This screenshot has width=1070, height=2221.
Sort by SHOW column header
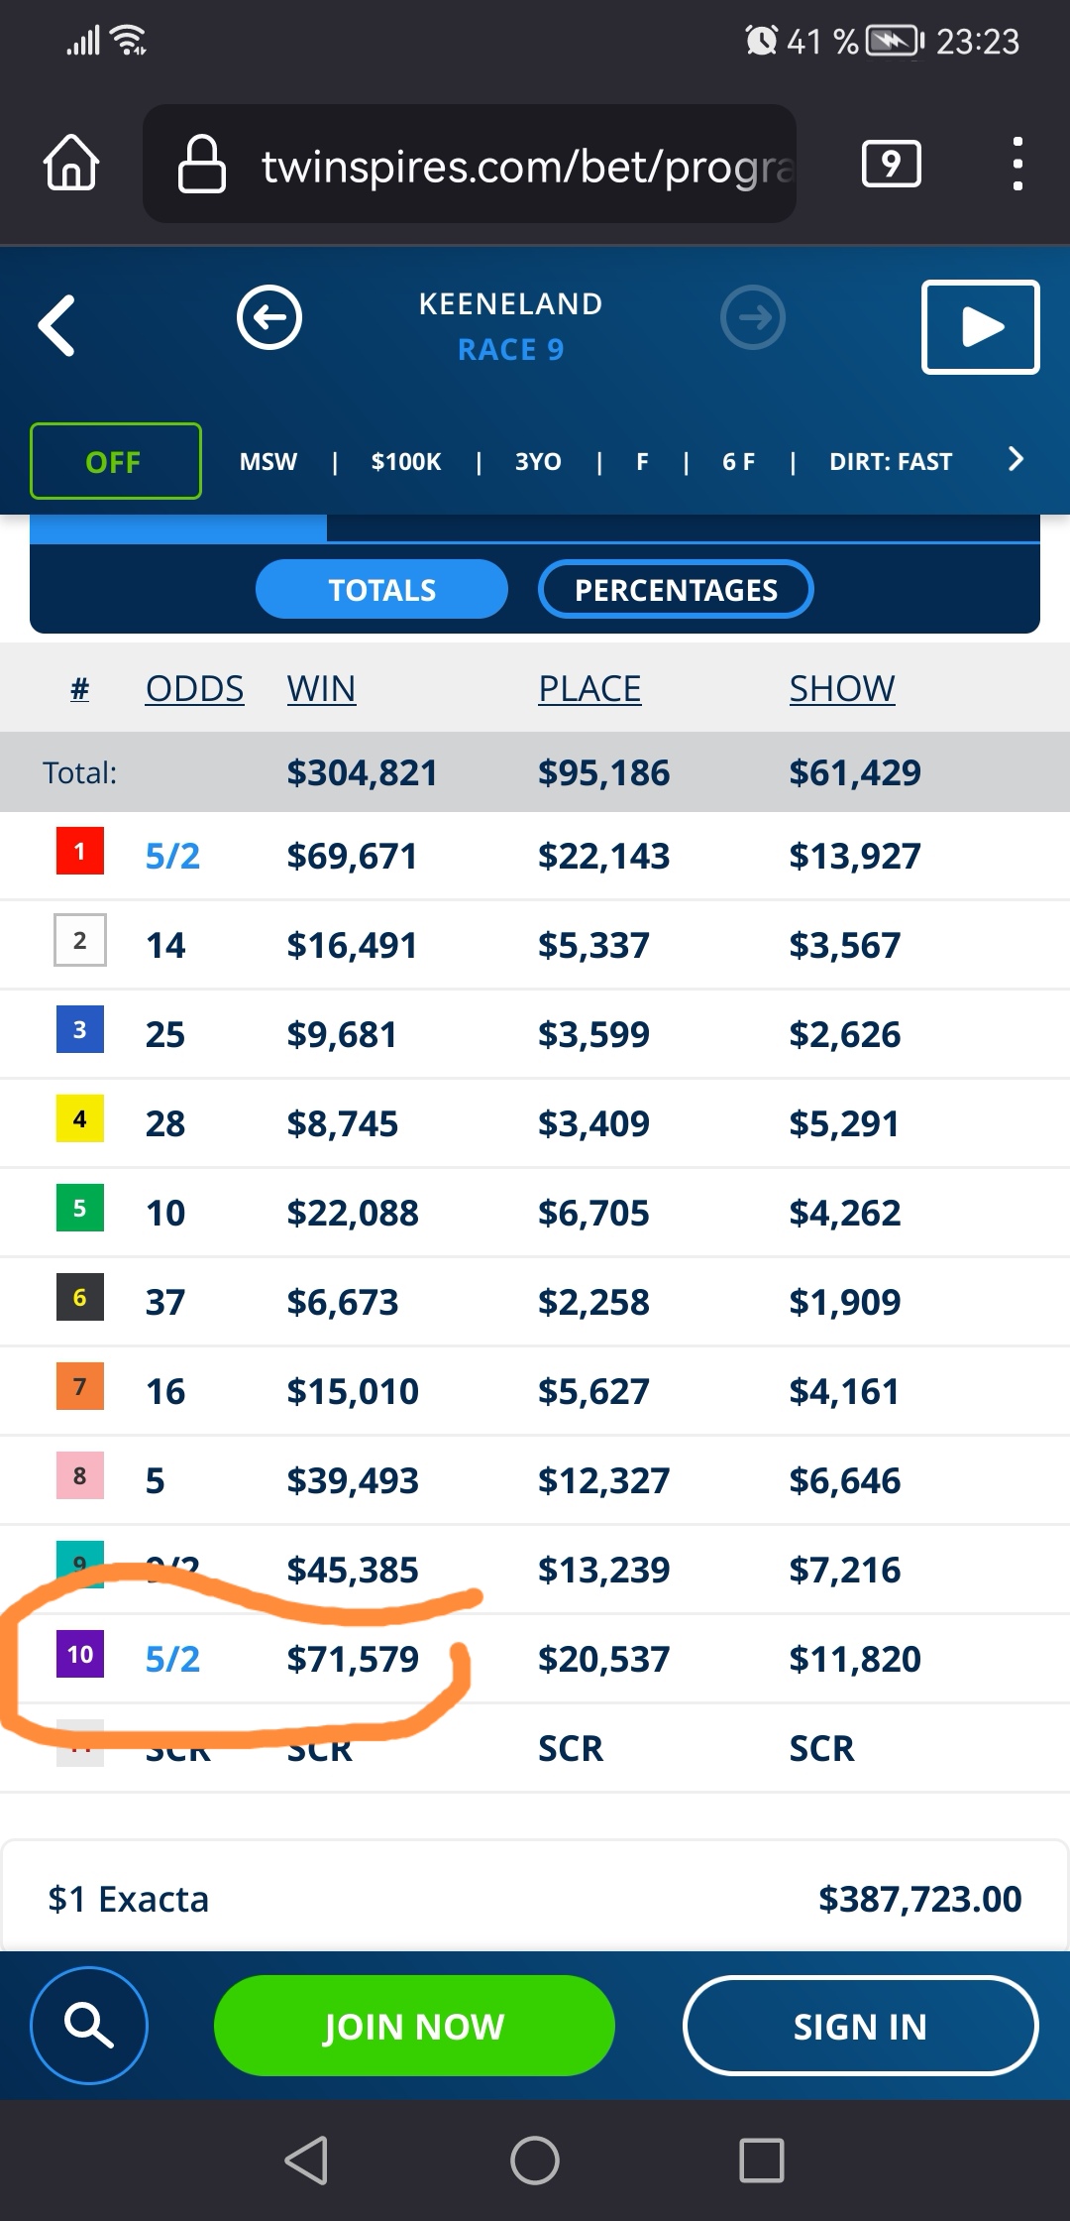pyautogui.click(x=842, y=688)
